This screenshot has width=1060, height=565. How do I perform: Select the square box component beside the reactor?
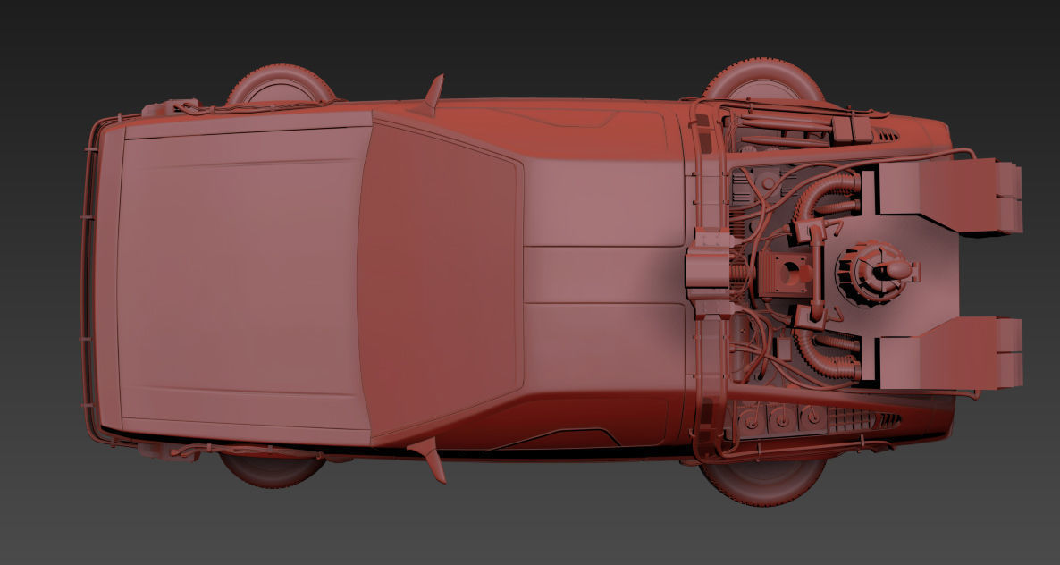pos(784,273)
